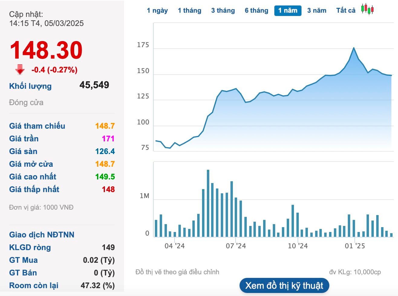Click the Giá mở cửa label

(x=31, y=164)
